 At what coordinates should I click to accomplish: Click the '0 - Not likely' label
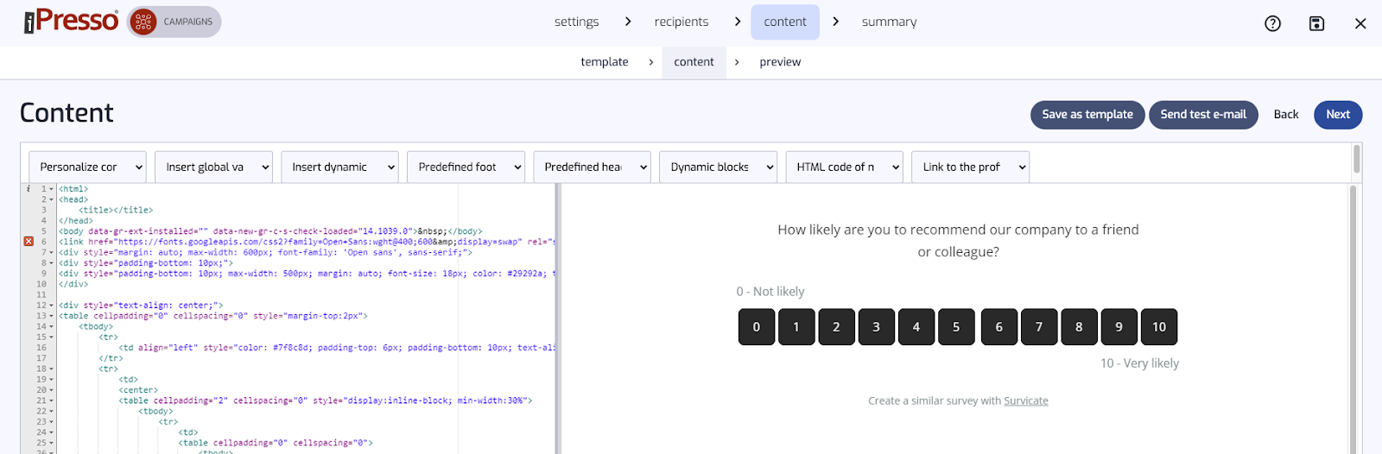click(x=770, y=292)
